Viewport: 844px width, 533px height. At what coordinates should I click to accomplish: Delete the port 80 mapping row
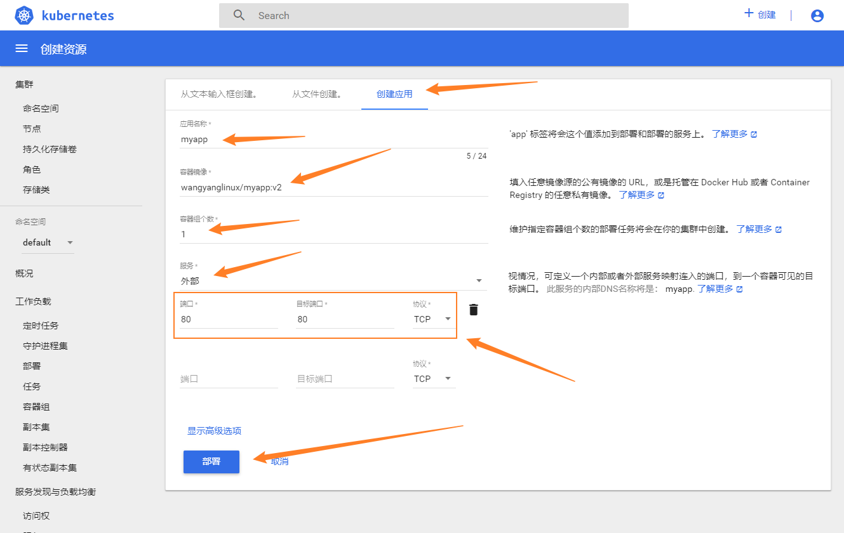[x=473, y=310]
